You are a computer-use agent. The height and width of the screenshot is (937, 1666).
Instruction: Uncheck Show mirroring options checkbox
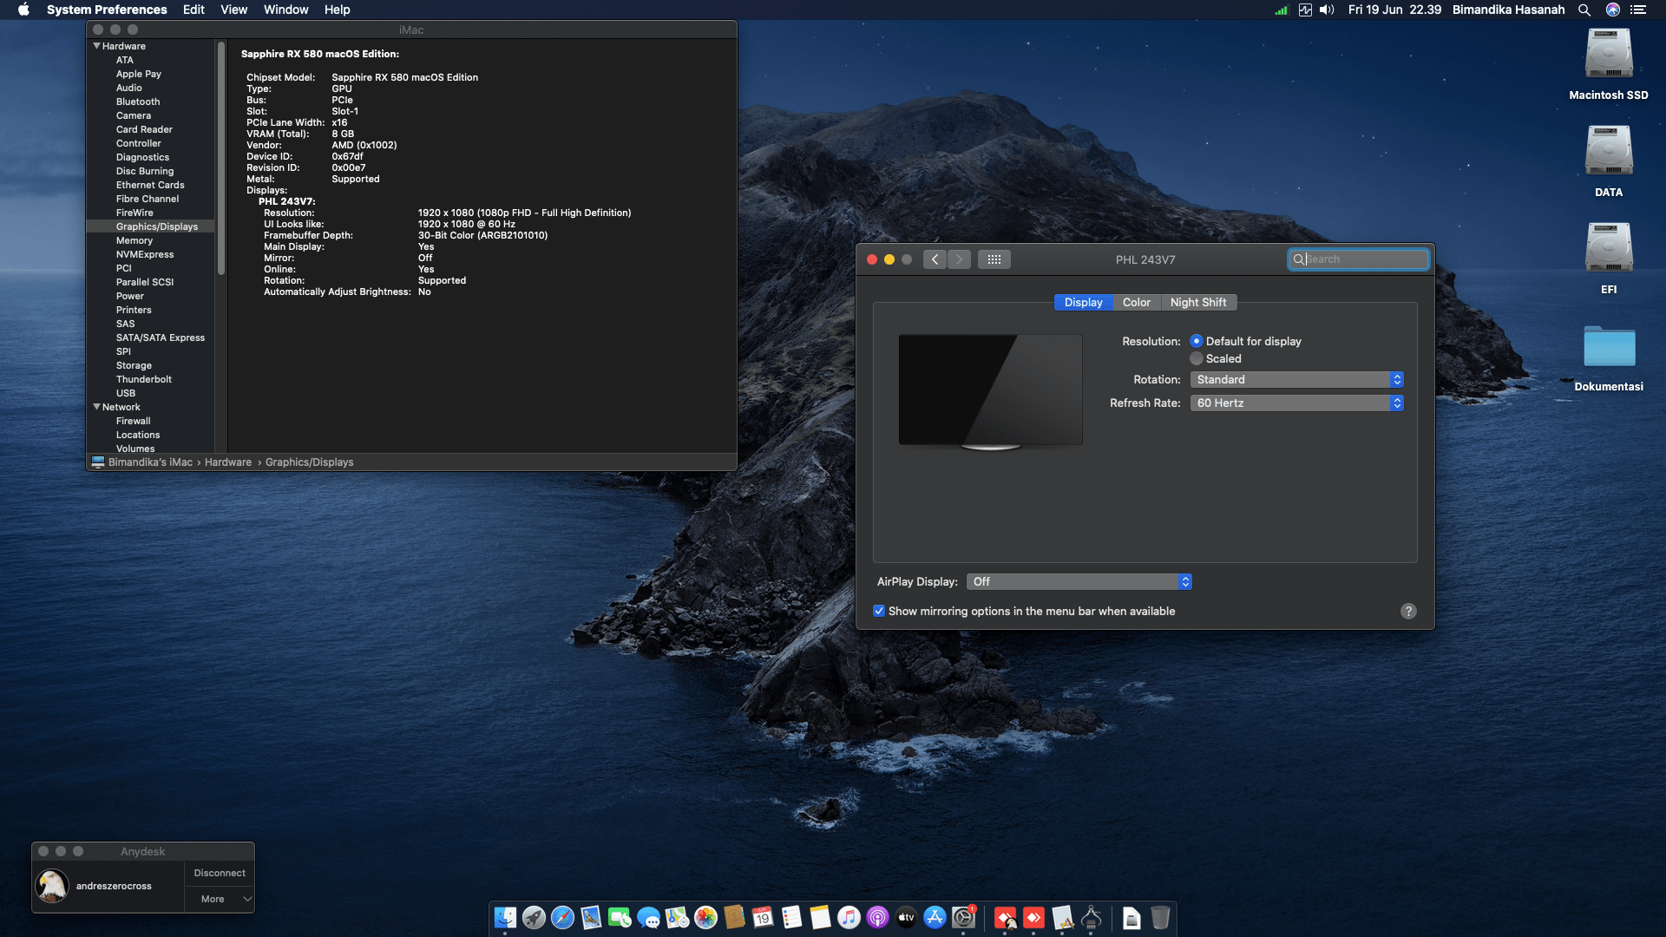[879, 611]
